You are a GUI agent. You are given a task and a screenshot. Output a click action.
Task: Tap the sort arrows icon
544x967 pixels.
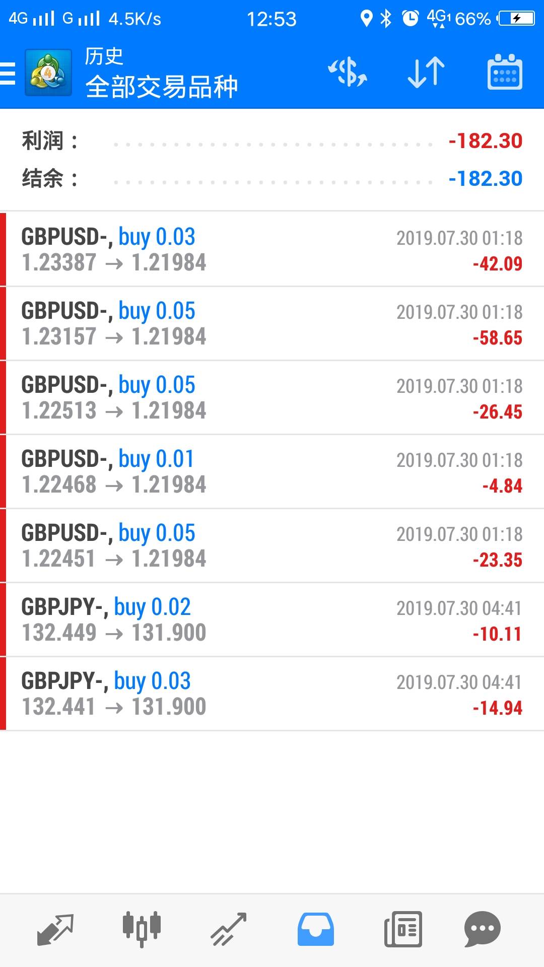(x=426, y=73)
